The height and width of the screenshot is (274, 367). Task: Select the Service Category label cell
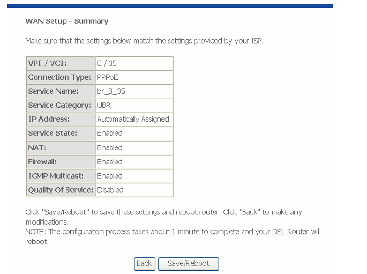coord(60,105)
